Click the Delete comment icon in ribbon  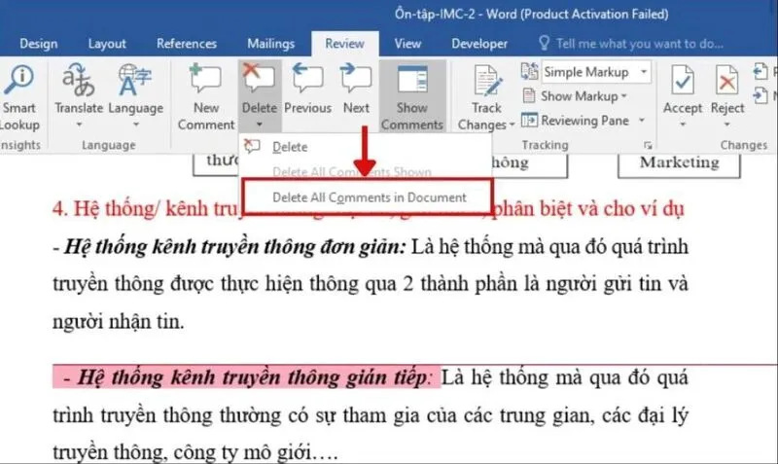click(x=259, y=79)
